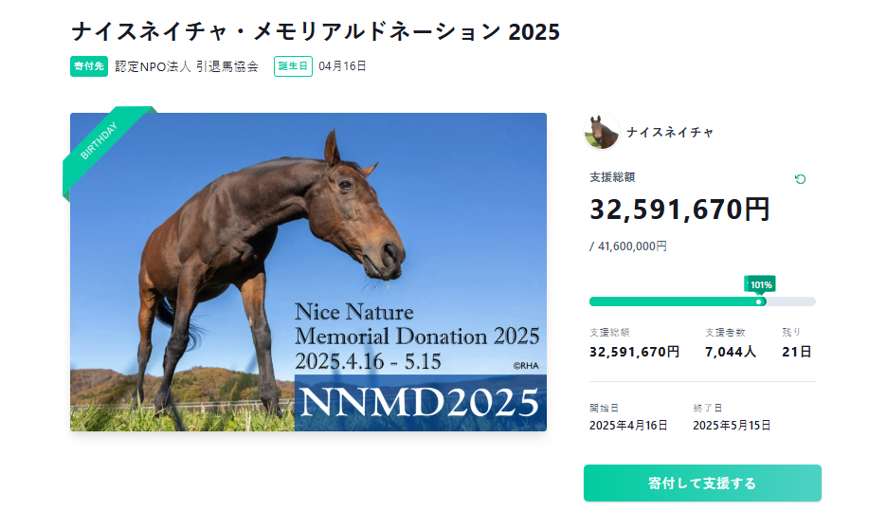Click the white dot on the progress bar
The image size is (869, 511).
point(759,301)
